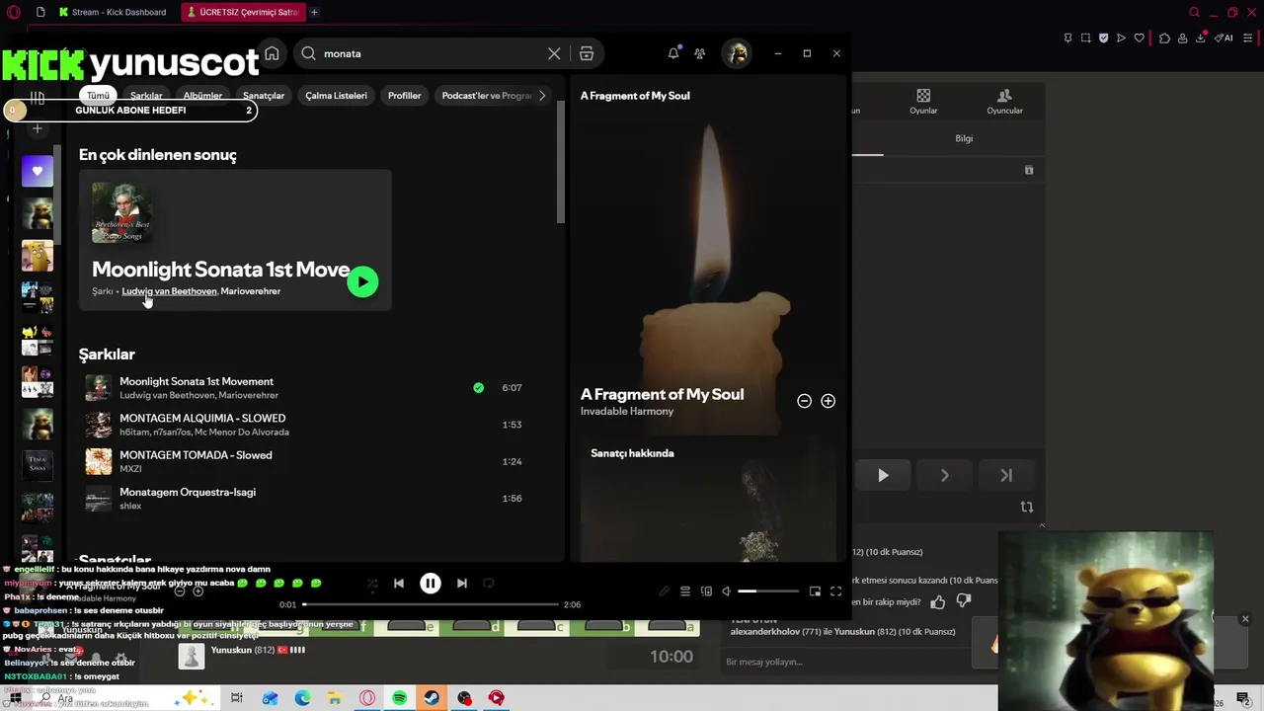
Task: Select the Albümler filter chip
Action: (202, 96)
